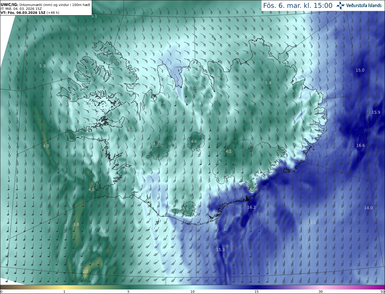The image size is (385, 294).
Task: Select the 16.6 value label
Action: [x=360, y=145]
